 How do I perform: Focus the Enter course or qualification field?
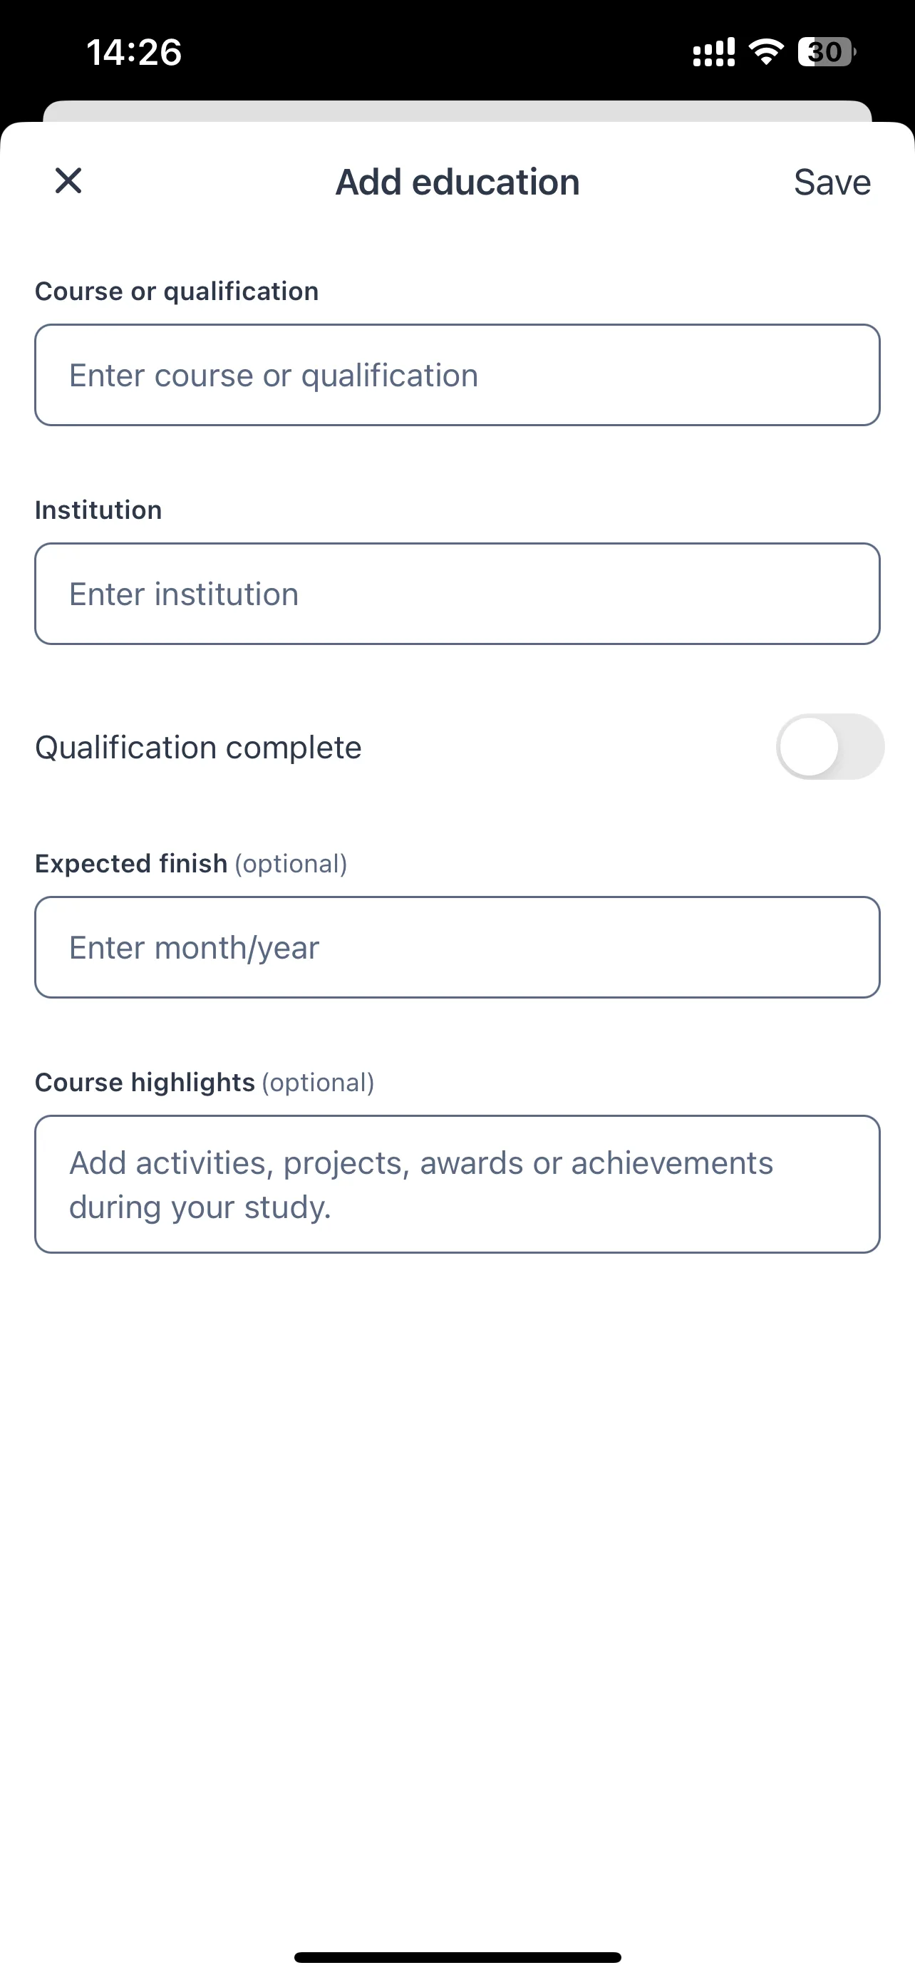457,375
